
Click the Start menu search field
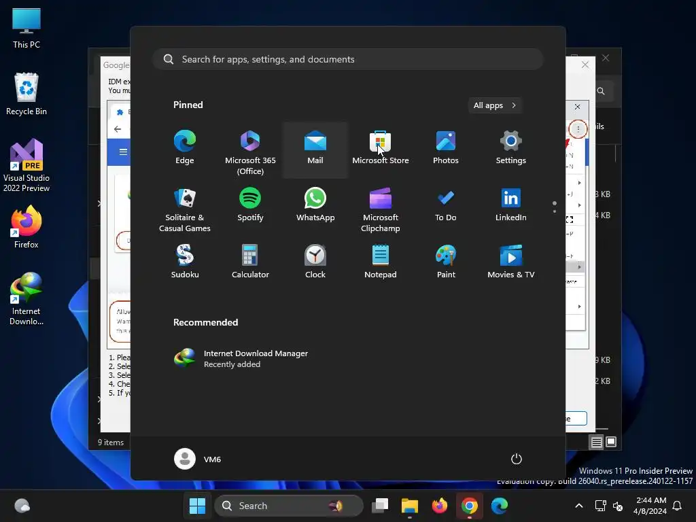tap(348, 59)
